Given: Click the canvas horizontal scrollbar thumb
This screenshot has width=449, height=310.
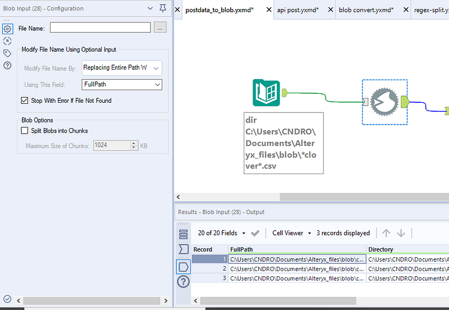Looking at the screenshot, I should click(364, 197).
